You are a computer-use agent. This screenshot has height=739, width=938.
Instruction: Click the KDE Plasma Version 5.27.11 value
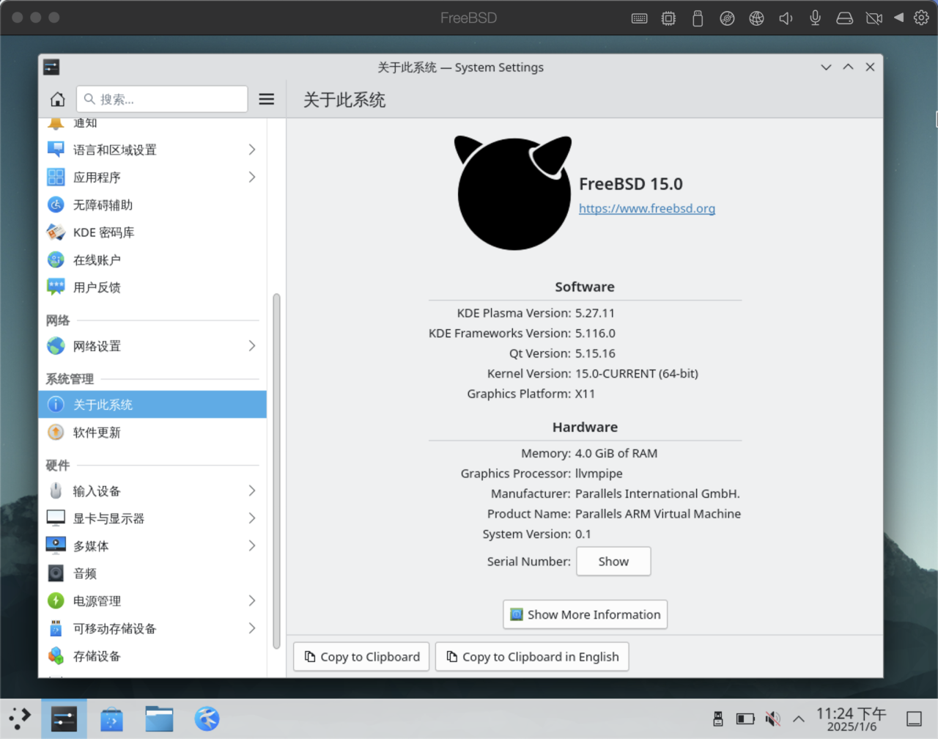point(595,313)
